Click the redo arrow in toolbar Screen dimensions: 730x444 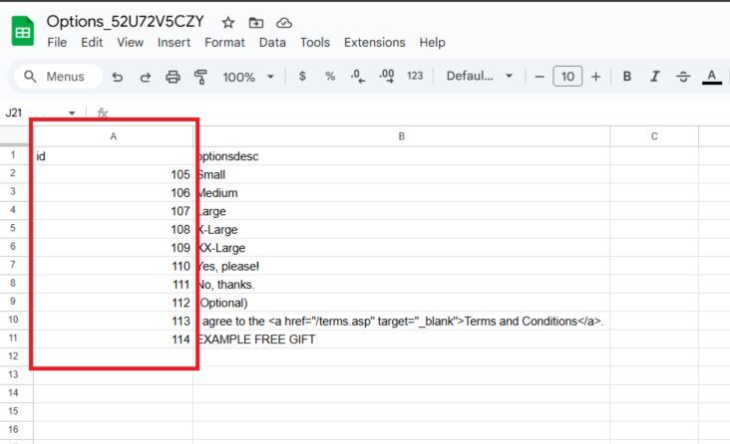click(x=145, y=77)
